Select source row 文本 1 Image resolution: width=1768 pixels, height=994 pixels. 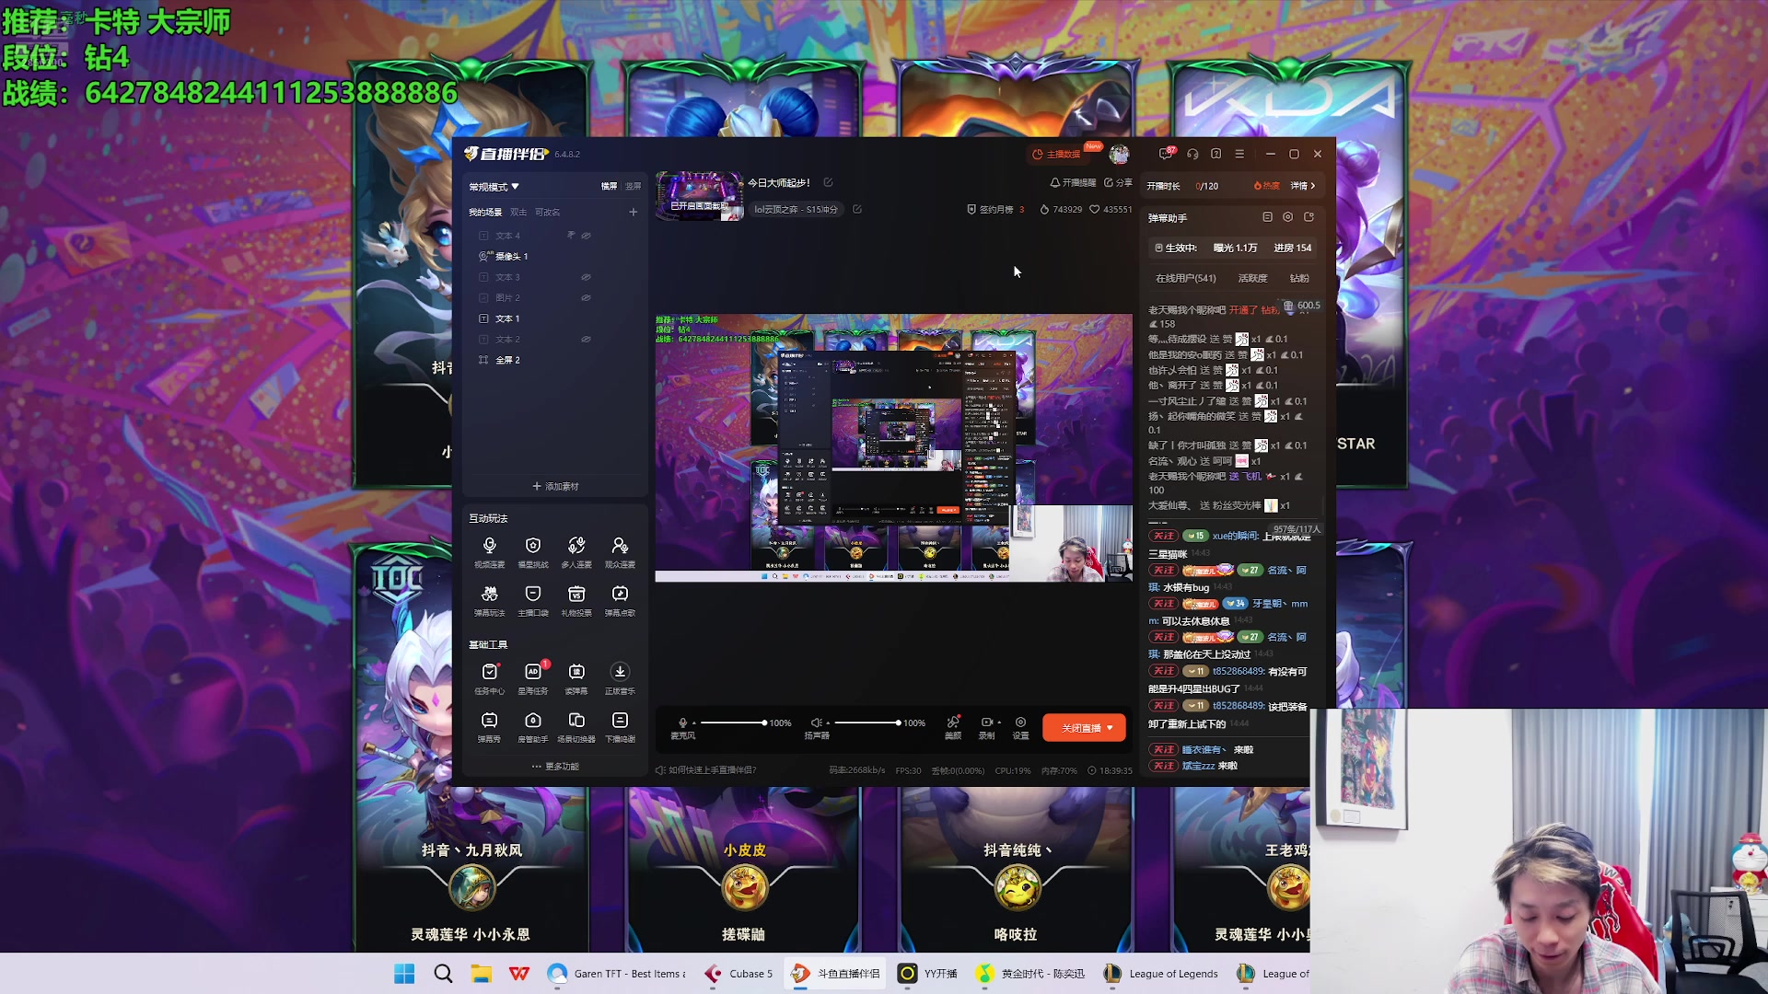coord(553,318)
